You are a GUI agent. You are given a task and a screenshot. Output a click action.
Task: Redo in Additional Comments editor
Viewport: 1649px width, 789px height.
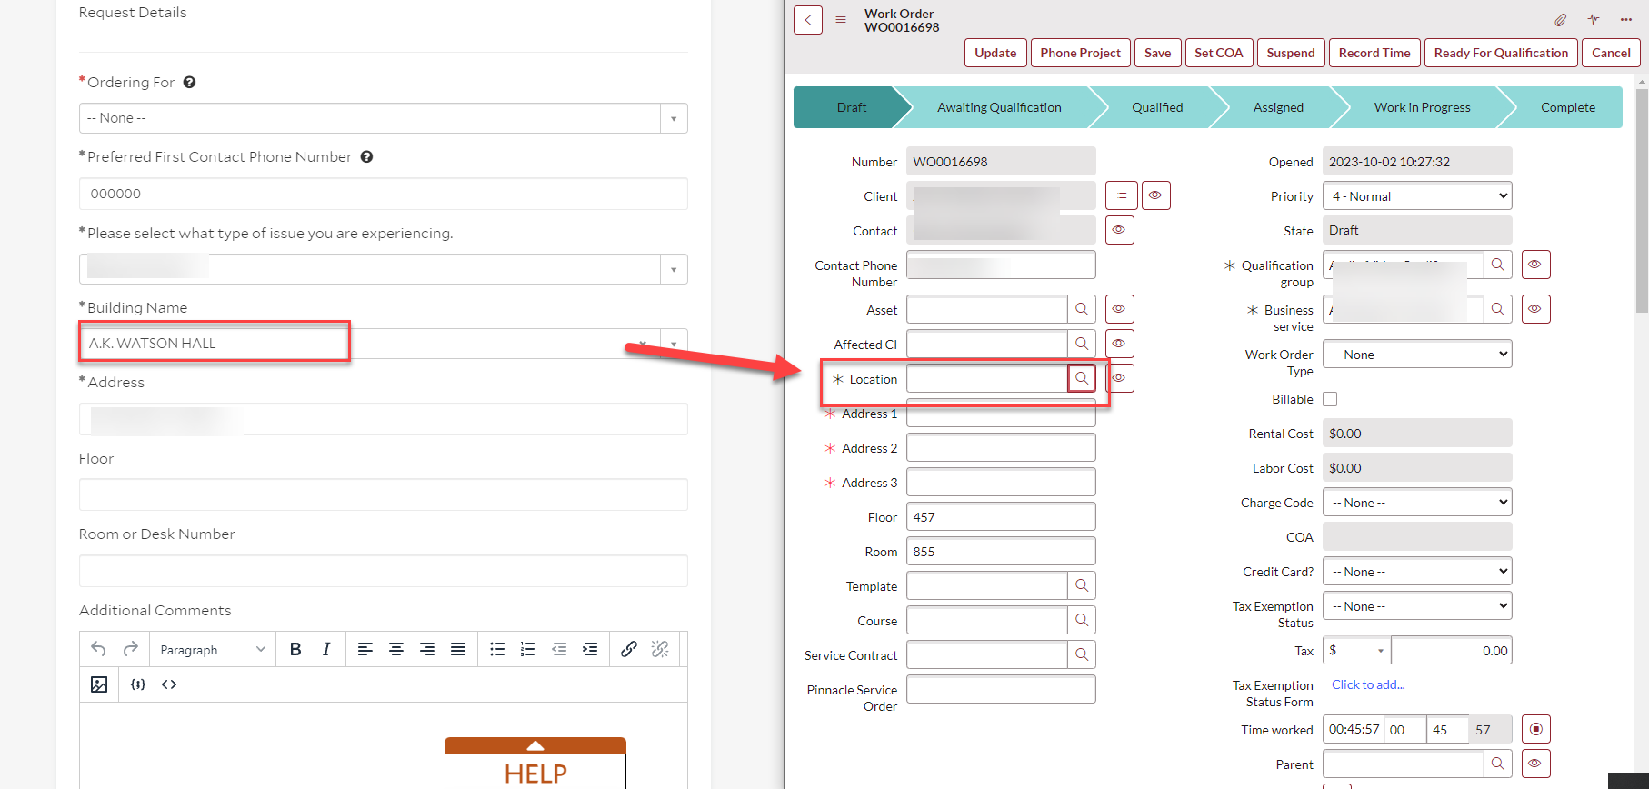tap(131, 649)
